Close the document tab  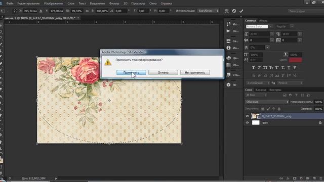click(x=78, y=18)
